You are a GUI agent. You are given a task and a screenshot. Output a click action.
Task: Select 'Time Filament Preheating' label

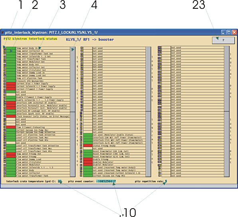(x=30, y=127)
